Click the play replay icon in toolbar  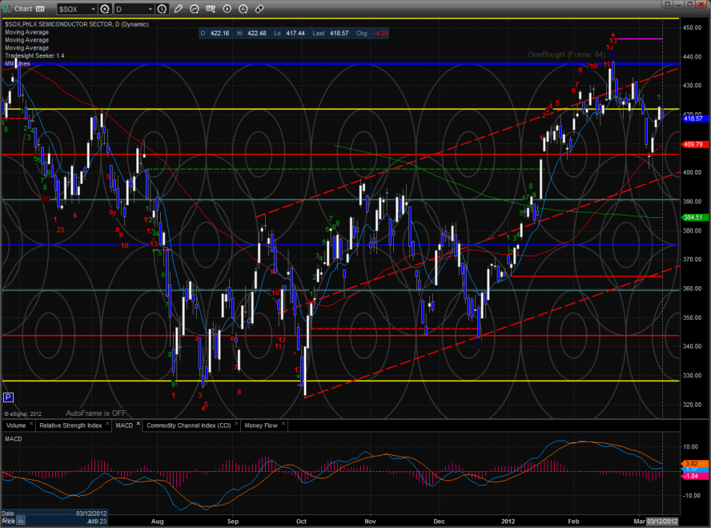pos(227,9)
